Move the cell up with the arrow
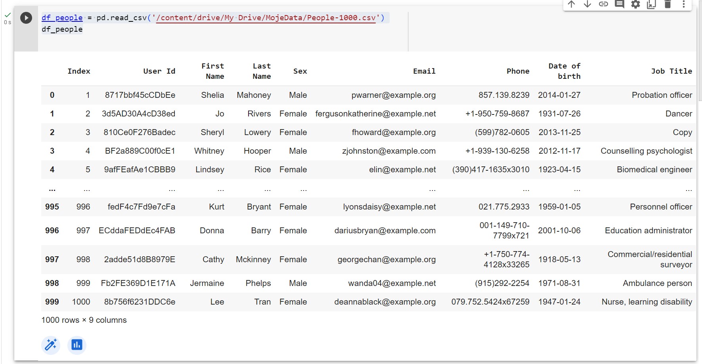Screen dimensions: 702x364 (571, 4)
